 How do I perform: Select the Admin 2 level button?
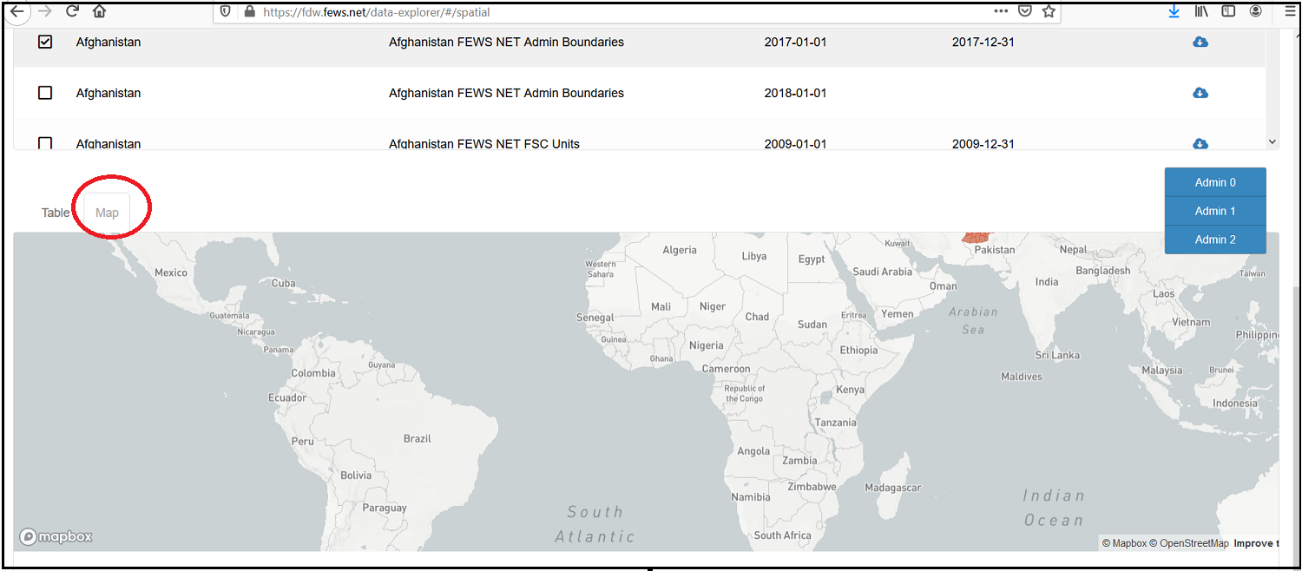(x=1215, y=240)
